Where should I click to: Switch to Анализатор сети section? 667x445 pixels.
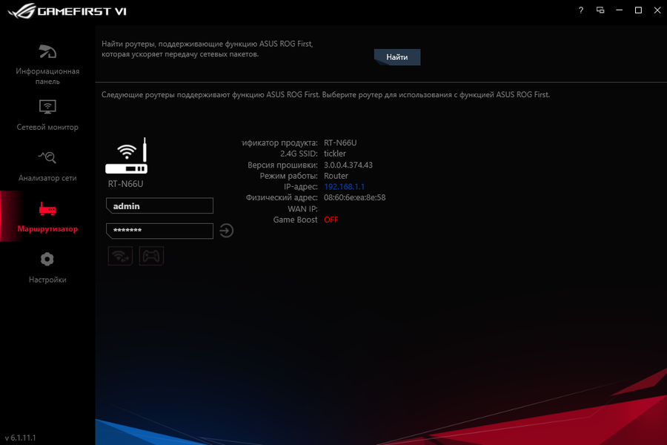(47, 166)
